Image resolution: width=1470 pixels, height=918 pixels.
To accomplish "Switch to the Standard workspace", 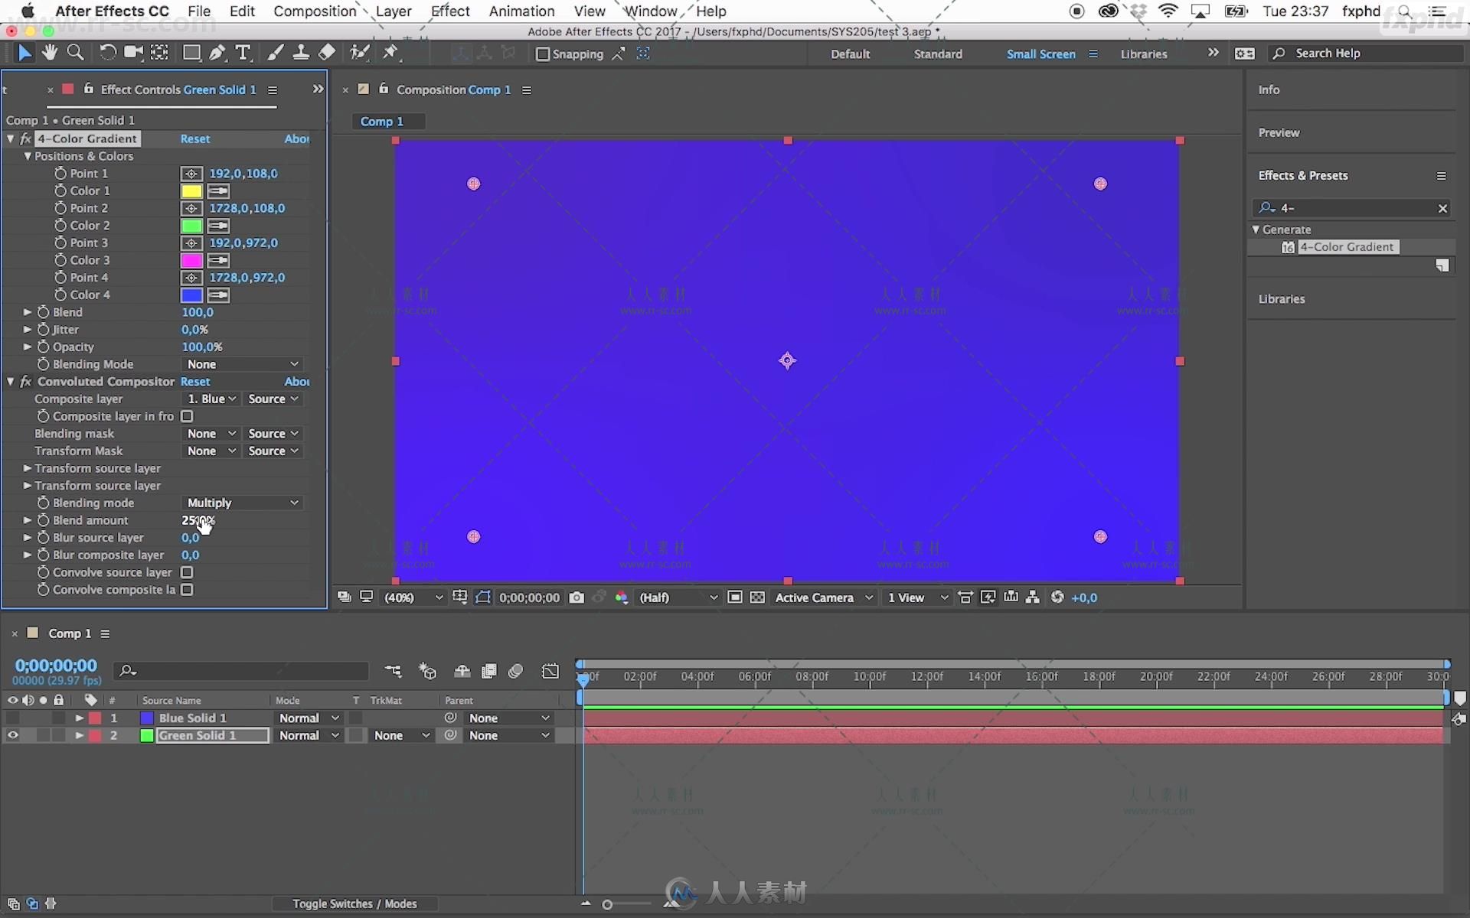I will point(938,54).
